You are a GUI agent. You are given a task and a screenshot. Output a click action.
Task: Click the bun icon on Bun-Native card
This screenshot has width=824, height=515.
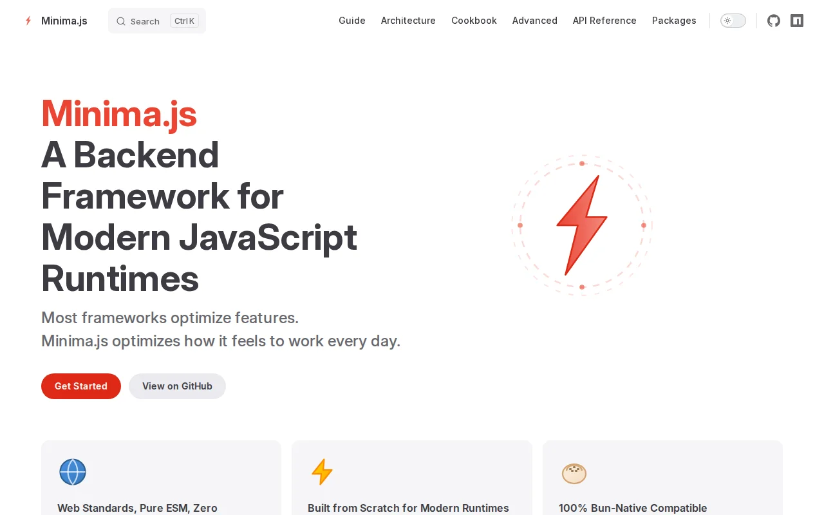[x=574, y=473]
